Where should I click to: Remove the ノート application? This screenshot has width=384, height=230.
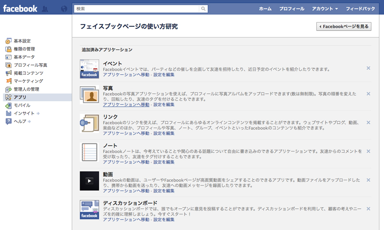point(368,151)
